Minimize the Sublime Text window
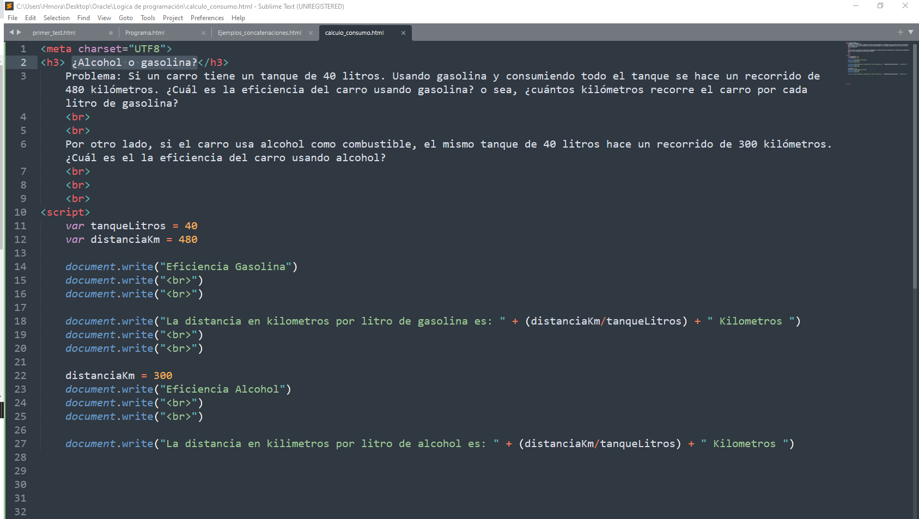This screenshot has width=919, height=519. [x=856, y=6]
